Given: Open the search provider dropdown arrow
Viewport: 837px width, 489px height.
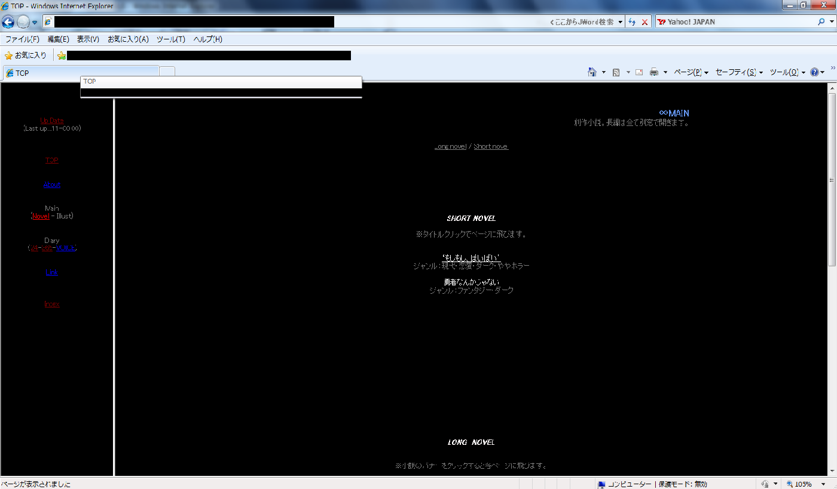Looking at the screenshot, I should 832,22.
